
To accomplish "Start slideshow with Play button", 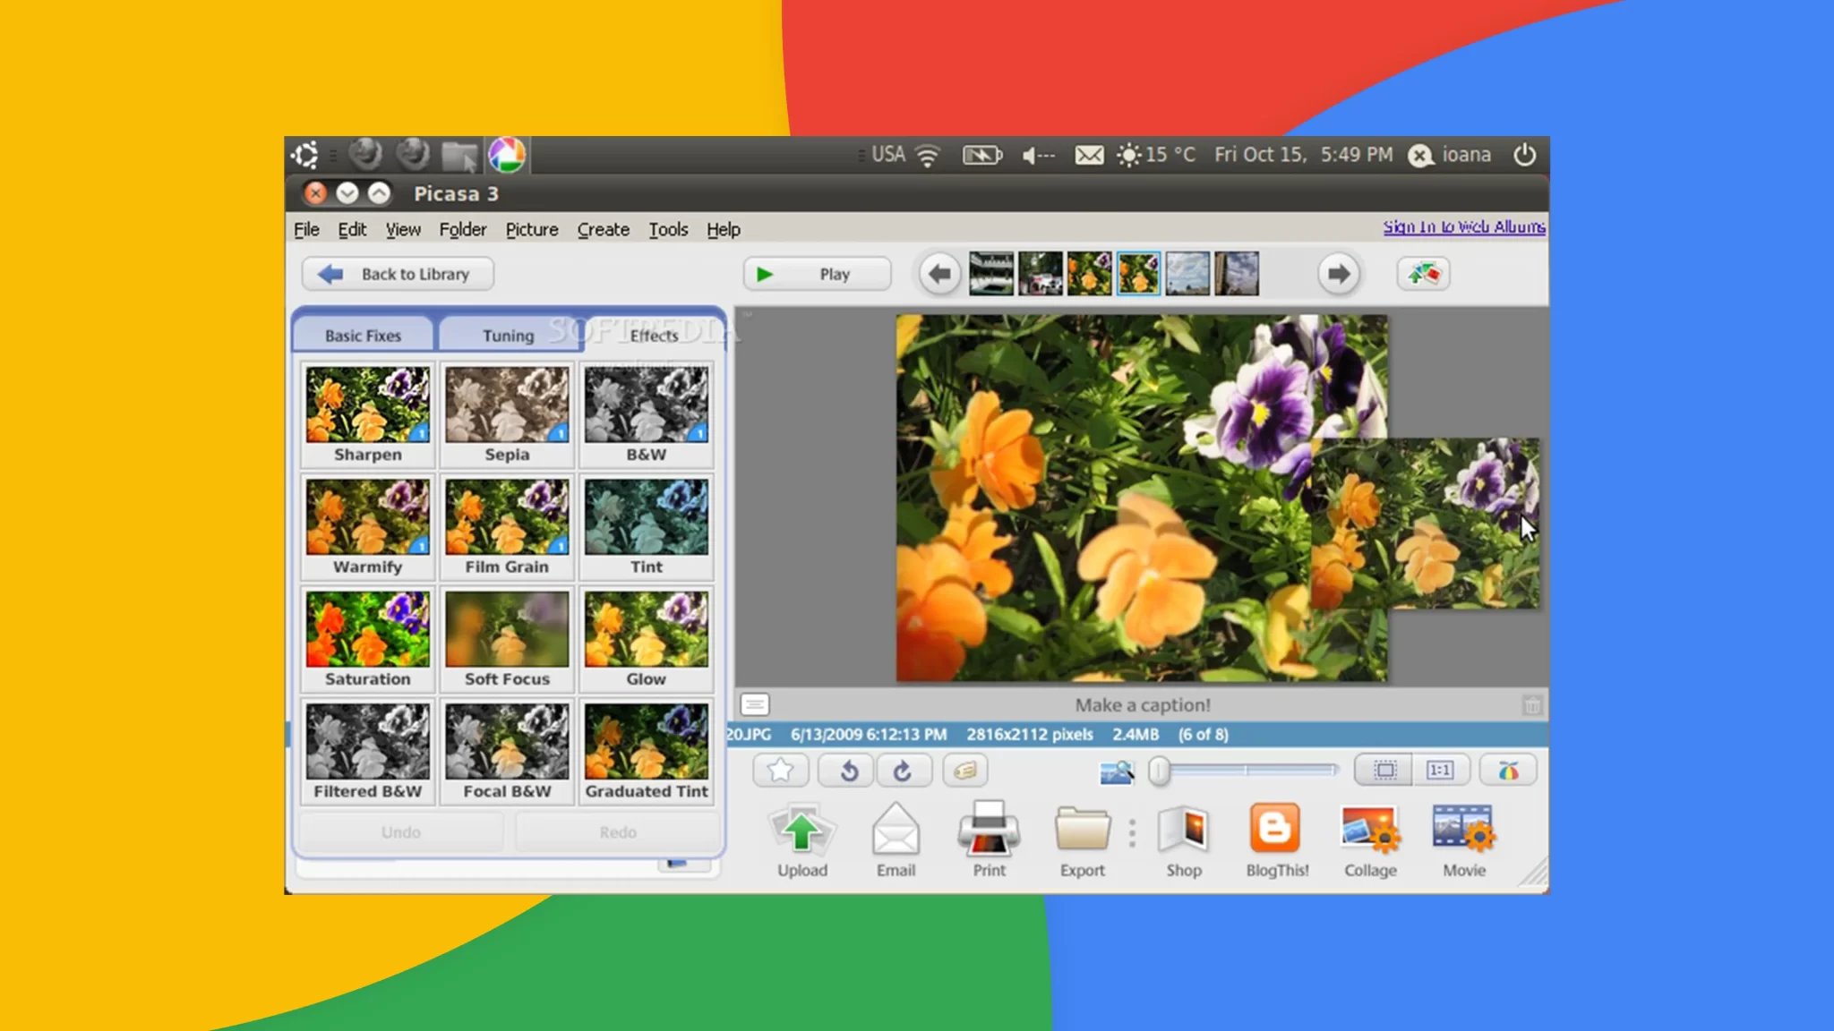I will coord(817,274).
